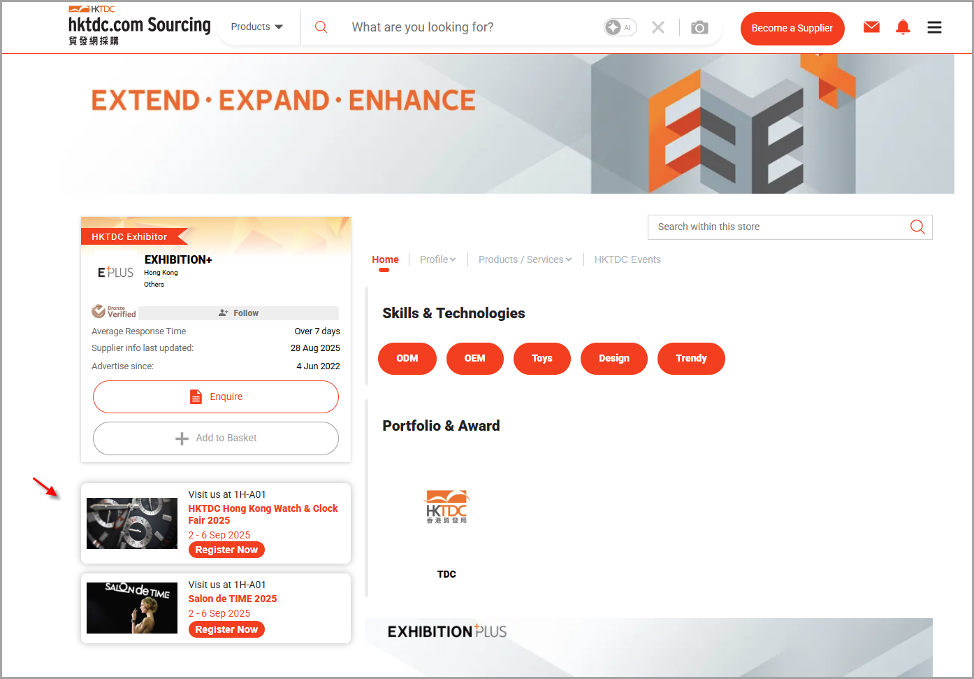Expand the Profile menu

tap(437, 259)
